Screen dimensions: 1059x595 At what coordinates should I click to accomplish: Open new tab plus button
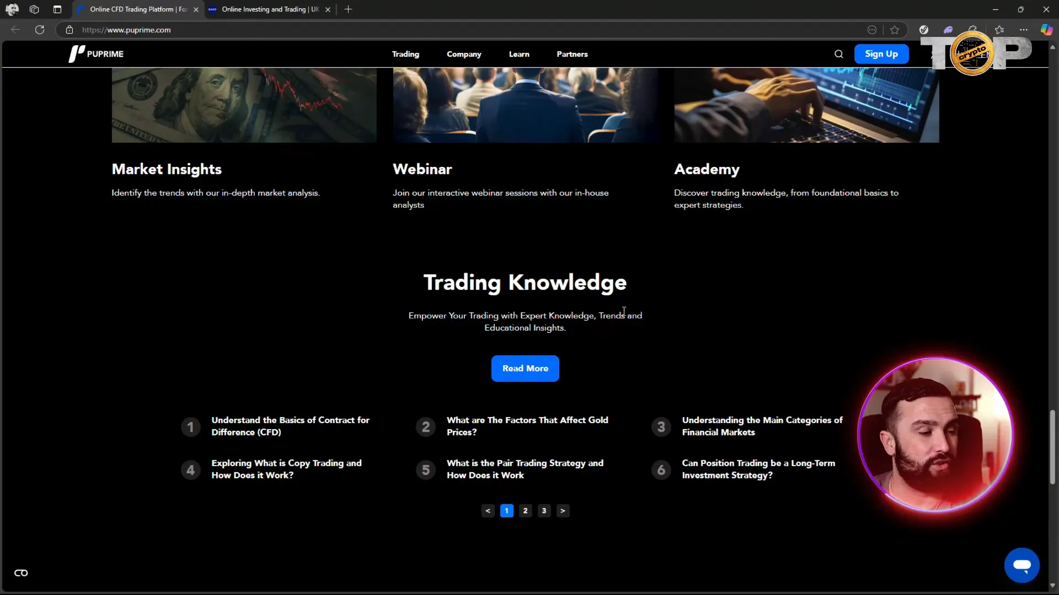click(x=348, y=9)
